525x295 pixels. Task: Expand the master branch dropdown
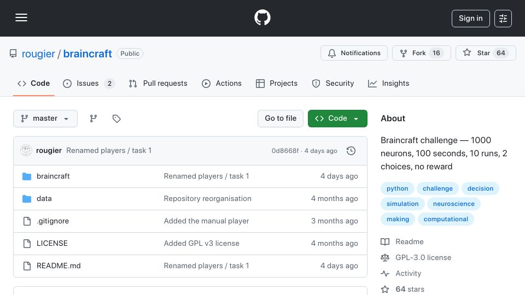(x=45, y=119)
